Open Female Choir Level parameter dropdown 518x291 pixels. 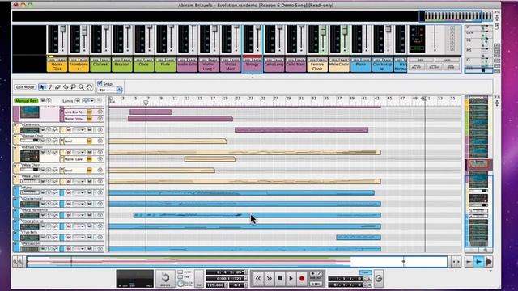coord(62,141)
